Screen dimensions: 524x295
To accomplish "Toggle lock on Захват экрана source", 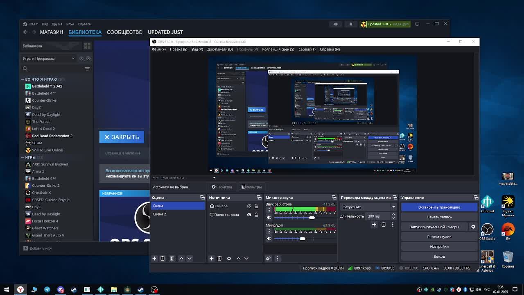I will [256, 215].
